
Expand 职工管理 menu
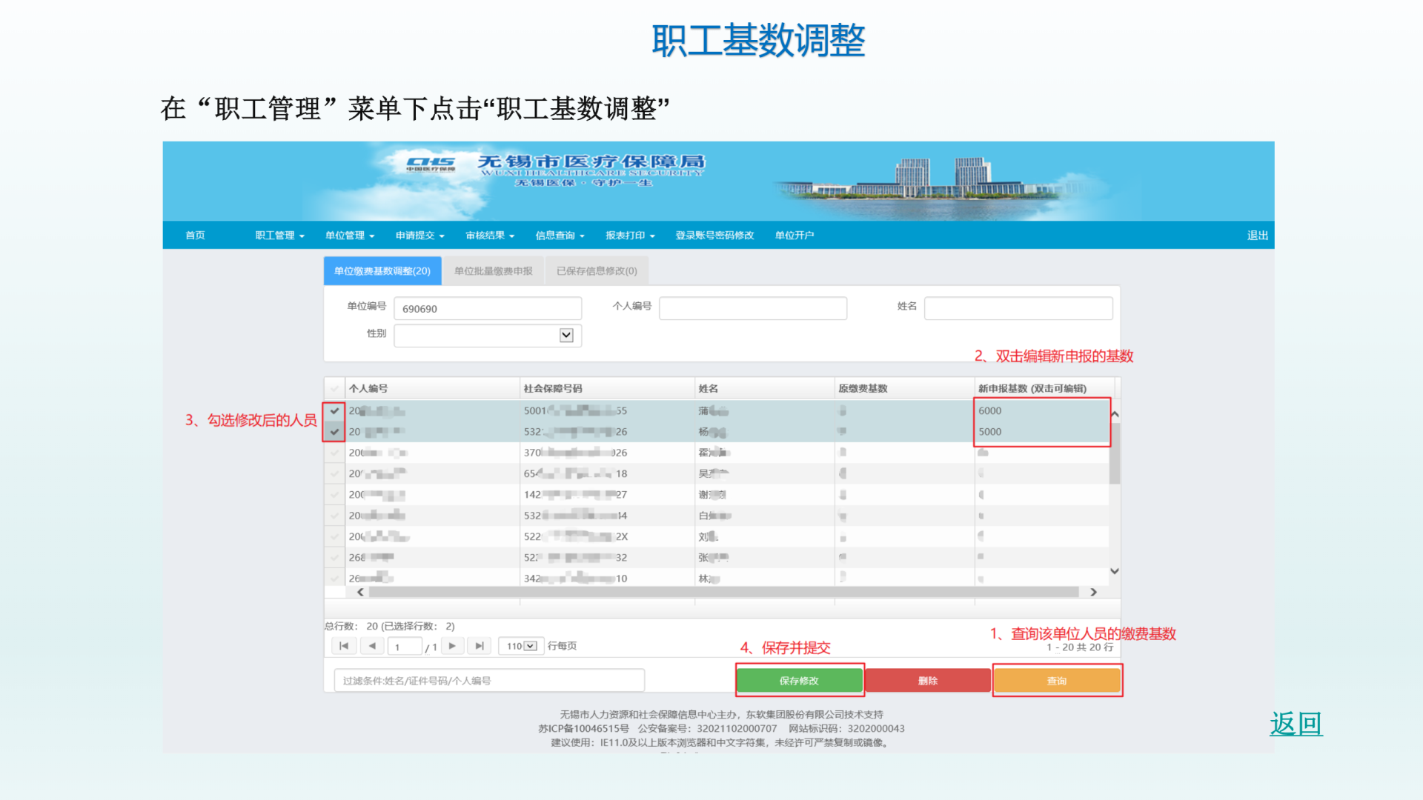pos(279,236)
